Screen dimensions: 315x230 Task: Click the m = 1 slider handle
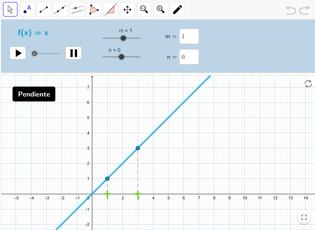pyautogui.click(x=123, y=38)
